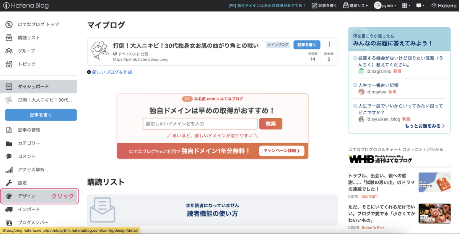Click もっとお題をみる link
459x234 pixels.
[x=425, y=126]
